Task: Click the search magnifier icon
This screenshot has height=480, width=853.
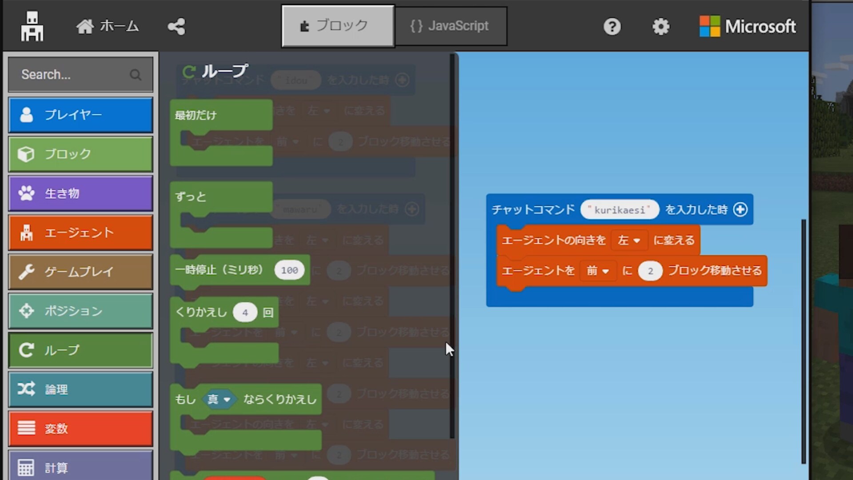Action: pyautogui.click(x=136, y=75)
